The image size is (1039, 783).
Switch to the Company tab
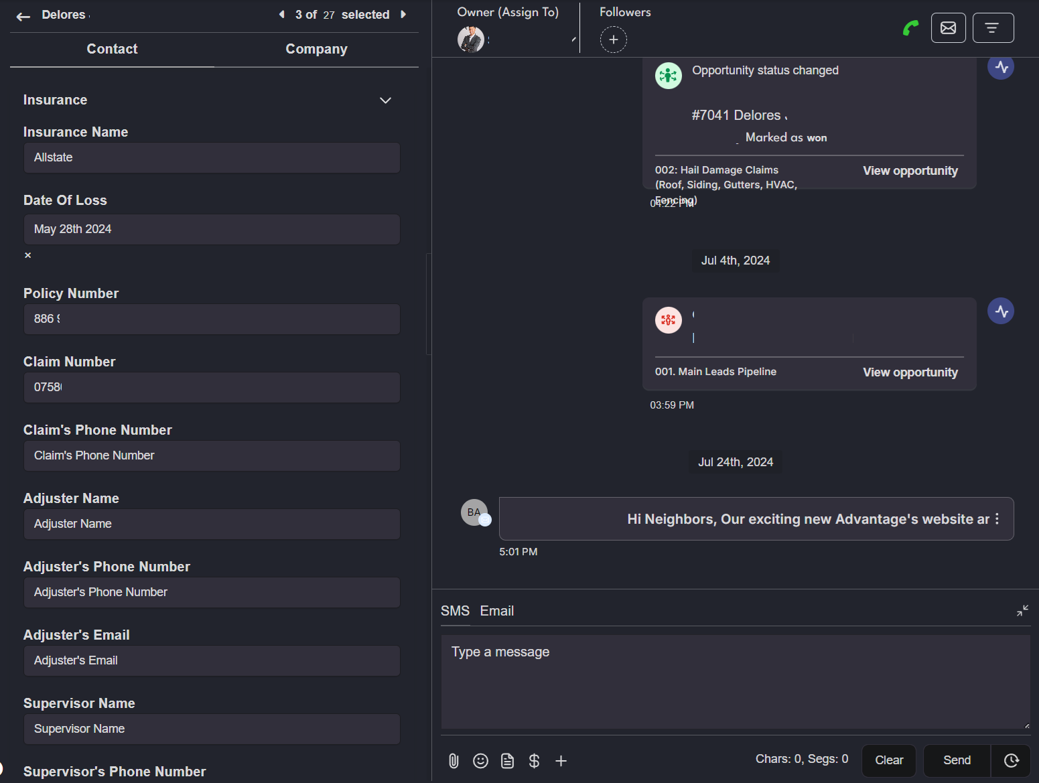coord(316,49)
